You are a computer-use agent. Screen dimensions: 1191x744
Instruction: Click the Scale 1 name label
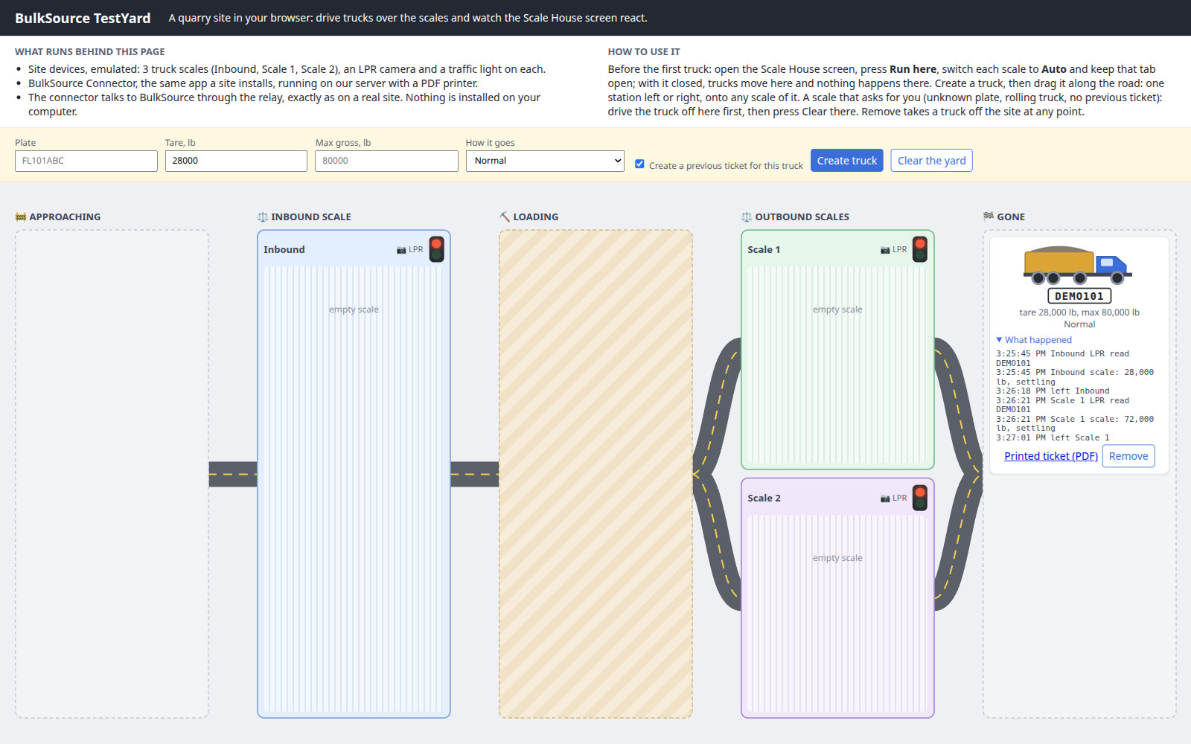tap(764, 250)
